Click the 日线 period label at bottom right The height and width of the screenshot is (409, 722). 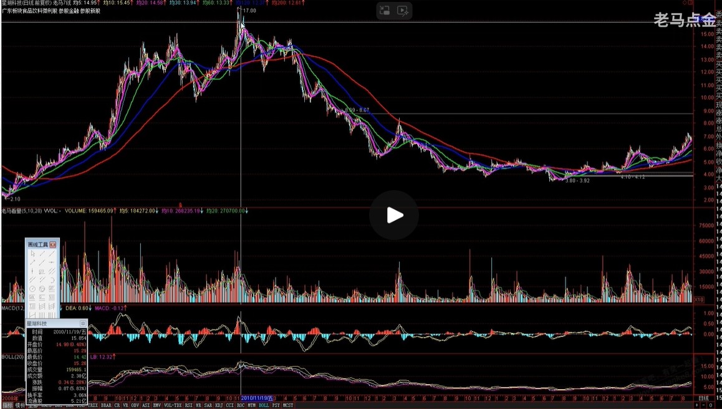pos(703,398)
